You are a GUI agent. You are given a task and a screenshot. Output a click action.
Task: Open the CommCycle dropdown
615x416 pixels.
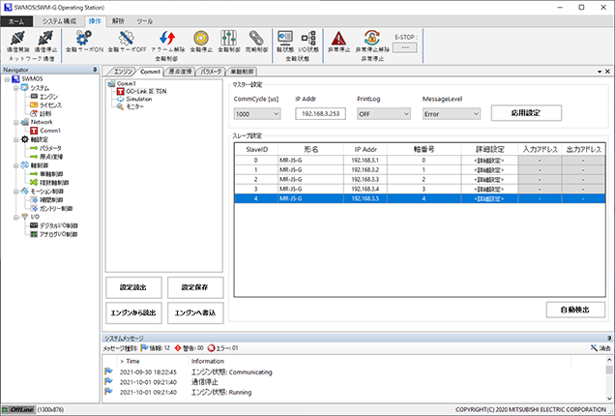pos(257,114)
